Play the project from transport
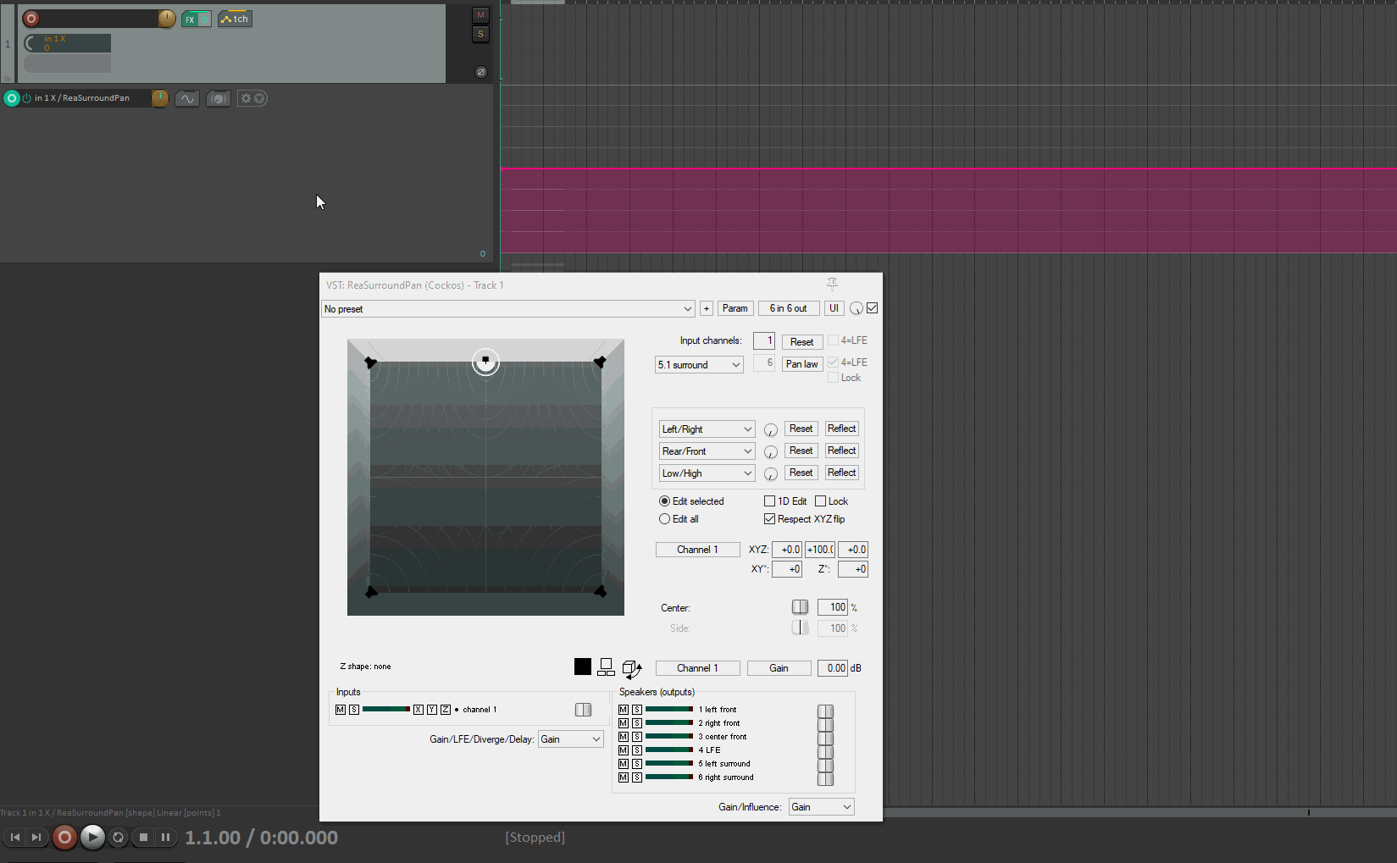Screen dimensions: 1397x863 coord(92,837)
